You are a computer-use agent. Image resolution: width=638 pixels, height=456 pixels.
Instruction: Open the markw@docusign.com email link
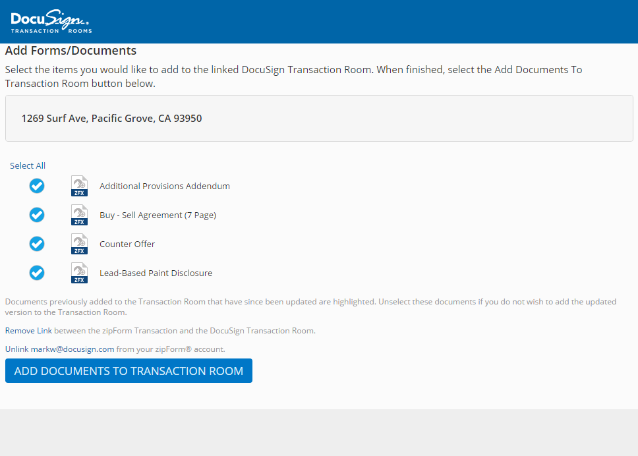(x=72, y=349)
